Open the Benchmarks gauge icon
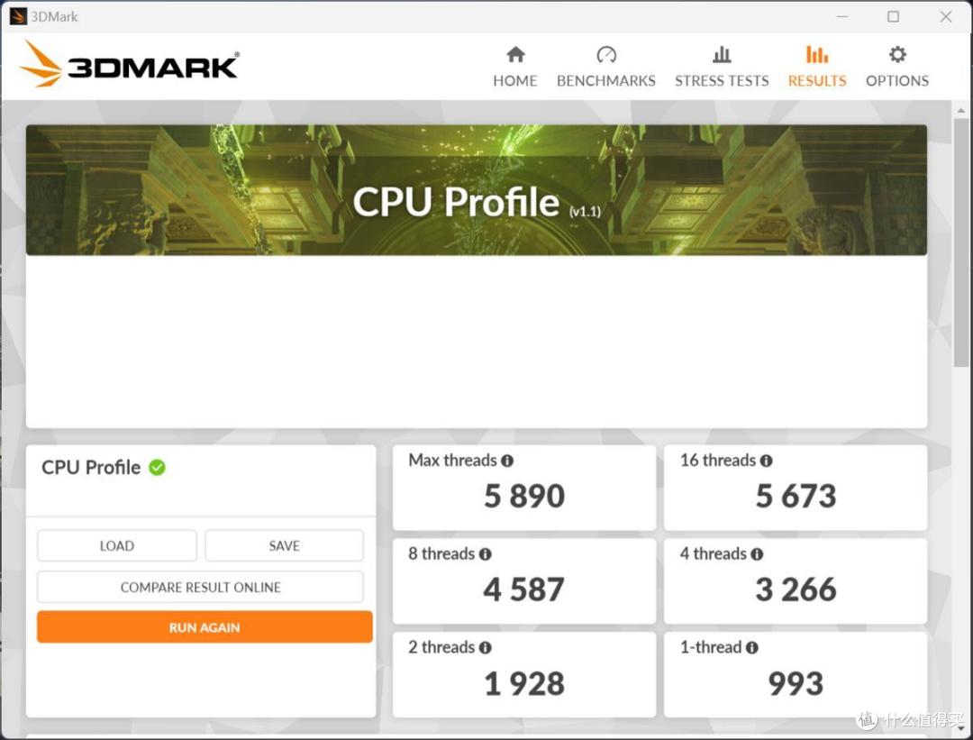The height and width of the screenshot is (740, 973). coord(605,55)
